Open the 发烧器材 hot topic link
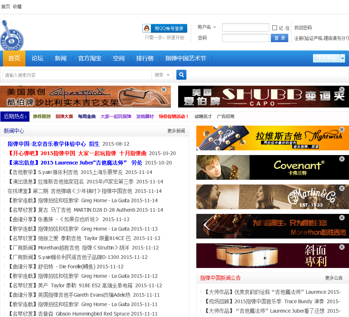This screenshot has width=349, height=317. click(145, 117)
